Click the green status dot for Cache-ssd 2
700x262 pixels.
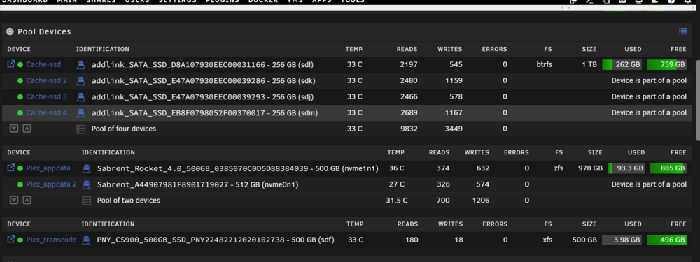coord(20,80)
